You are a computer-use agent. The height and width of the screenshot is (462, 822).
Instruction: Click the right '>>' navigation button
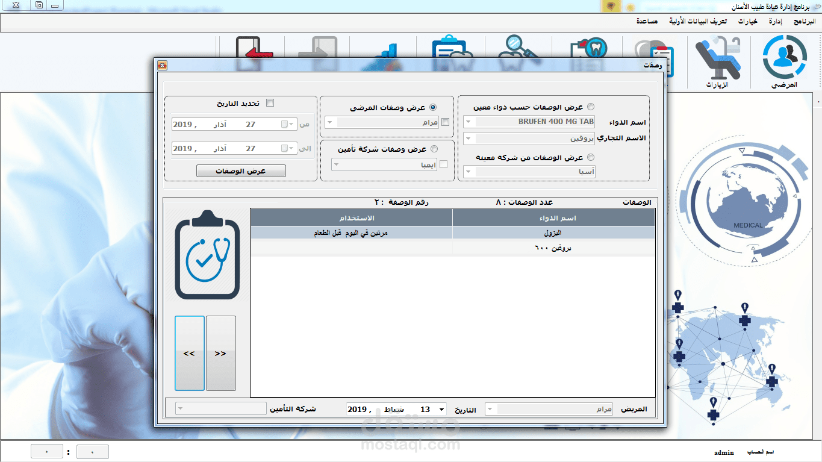[x=221, y=353]
